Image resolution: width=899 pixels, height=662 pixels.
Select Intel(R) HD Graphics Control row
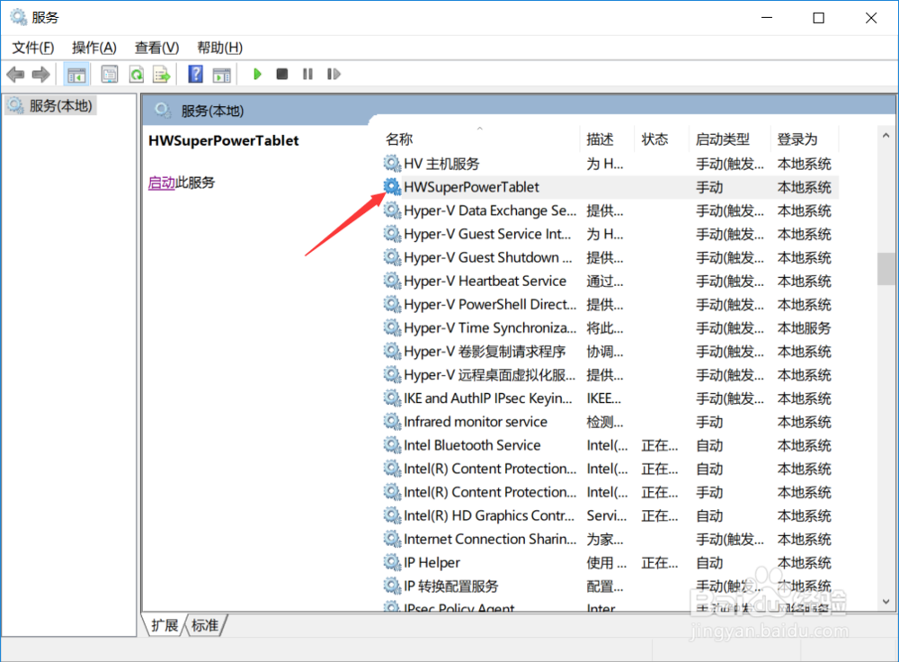click(x=609, y=515)
